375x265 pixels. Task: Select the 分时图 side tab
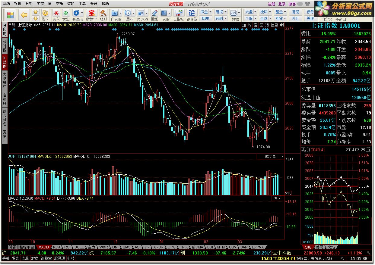tap(5, 45)
